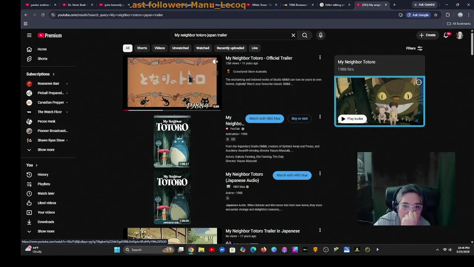Select the Recently uploaded filter chip
The width and height of the screenshot is (474, 267).
230,48
